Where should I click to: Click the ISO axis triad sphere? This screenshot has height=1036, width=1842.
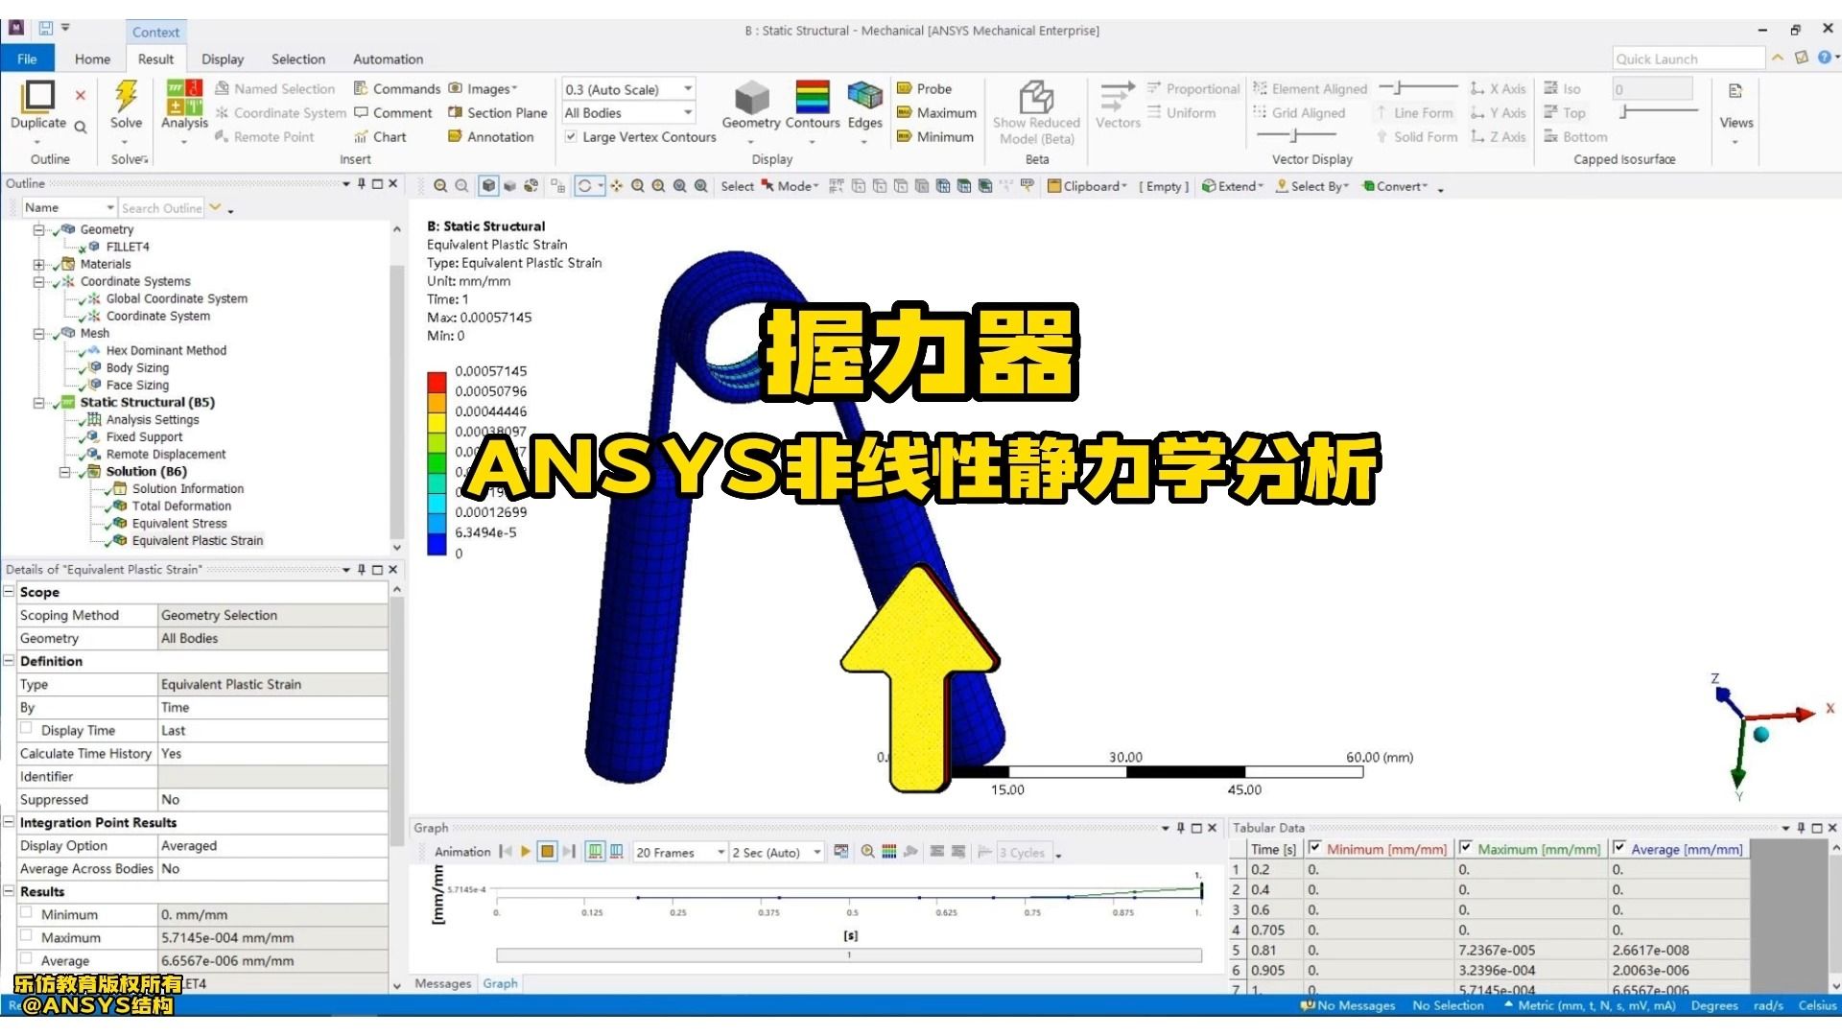(1761, 735)
